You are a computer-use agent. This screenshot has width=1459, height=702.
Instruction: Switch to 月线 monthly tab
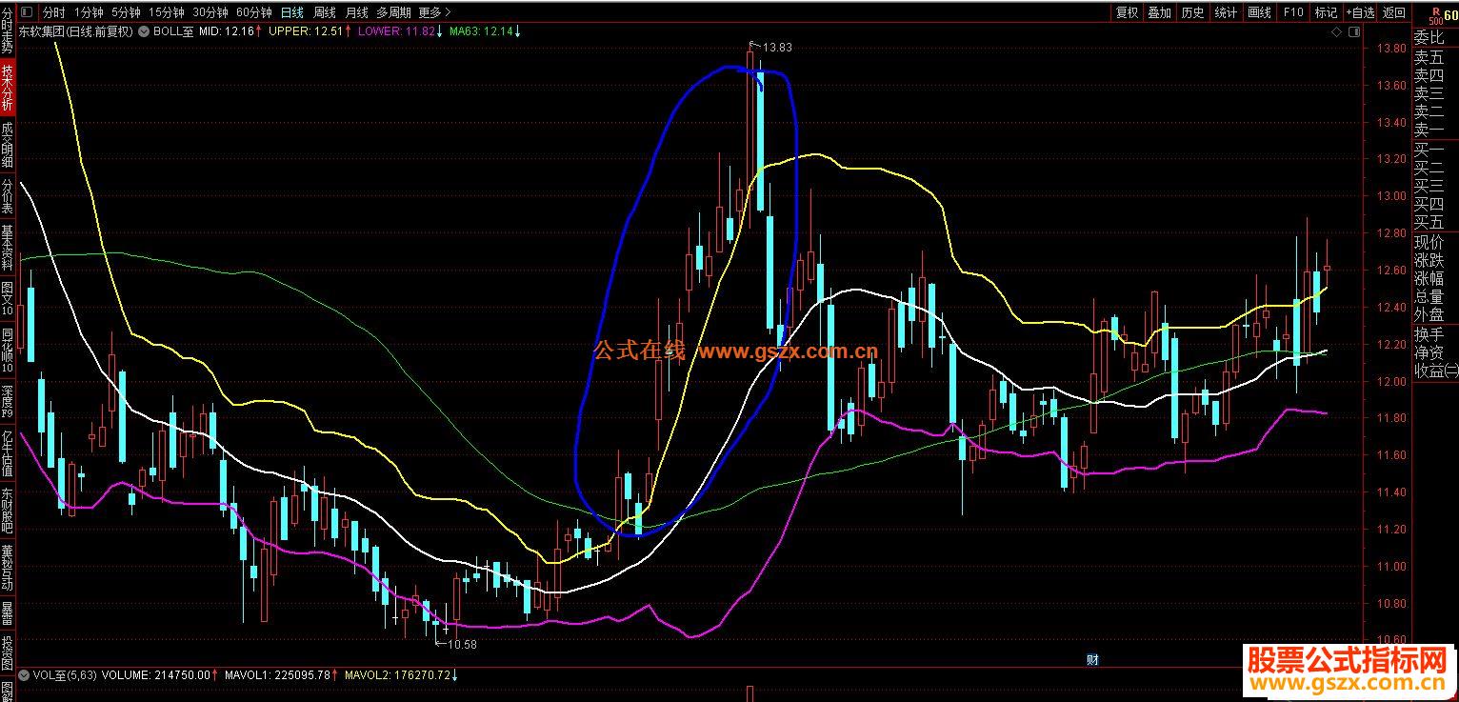[357, 12]
